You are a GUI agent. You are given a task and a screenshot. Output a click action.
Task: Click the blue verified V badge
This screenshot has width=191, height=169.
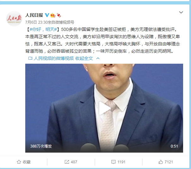(47, 15)
